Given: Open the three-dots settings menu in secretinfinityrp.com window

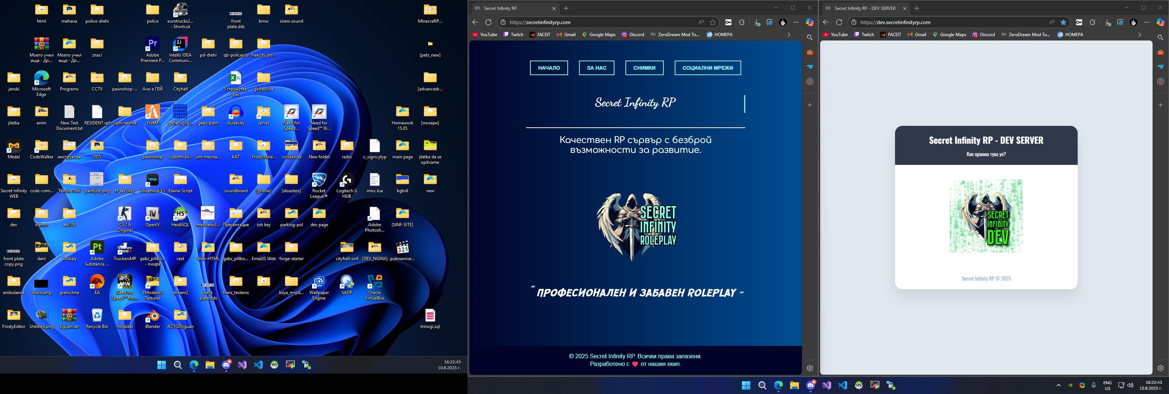Looking at the screenshot, I should point(796,22).
